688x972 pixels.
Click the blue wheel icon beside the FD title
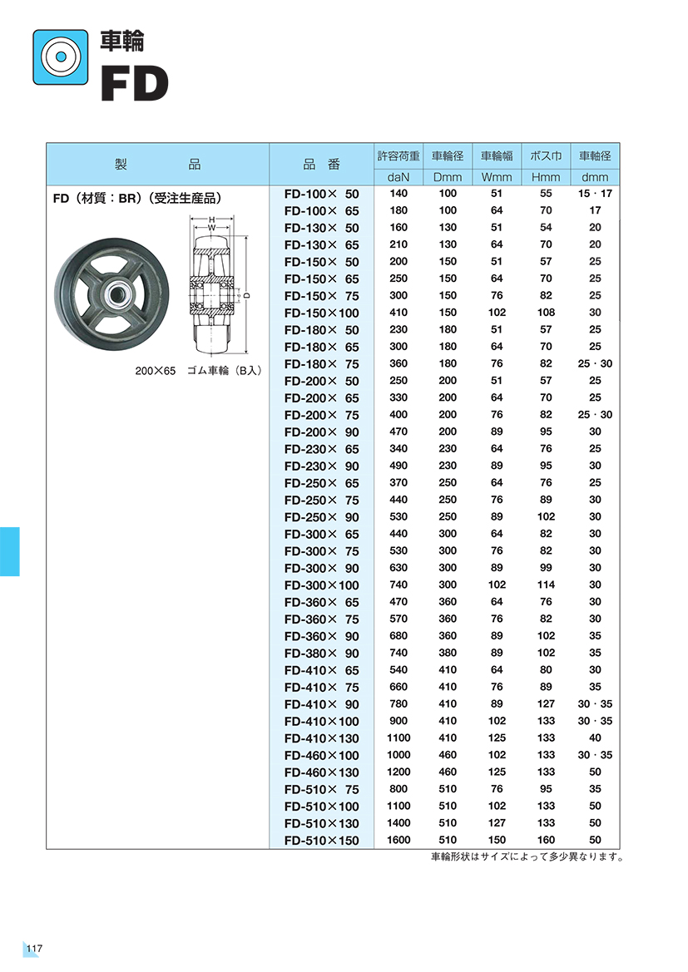pos(61,57)
